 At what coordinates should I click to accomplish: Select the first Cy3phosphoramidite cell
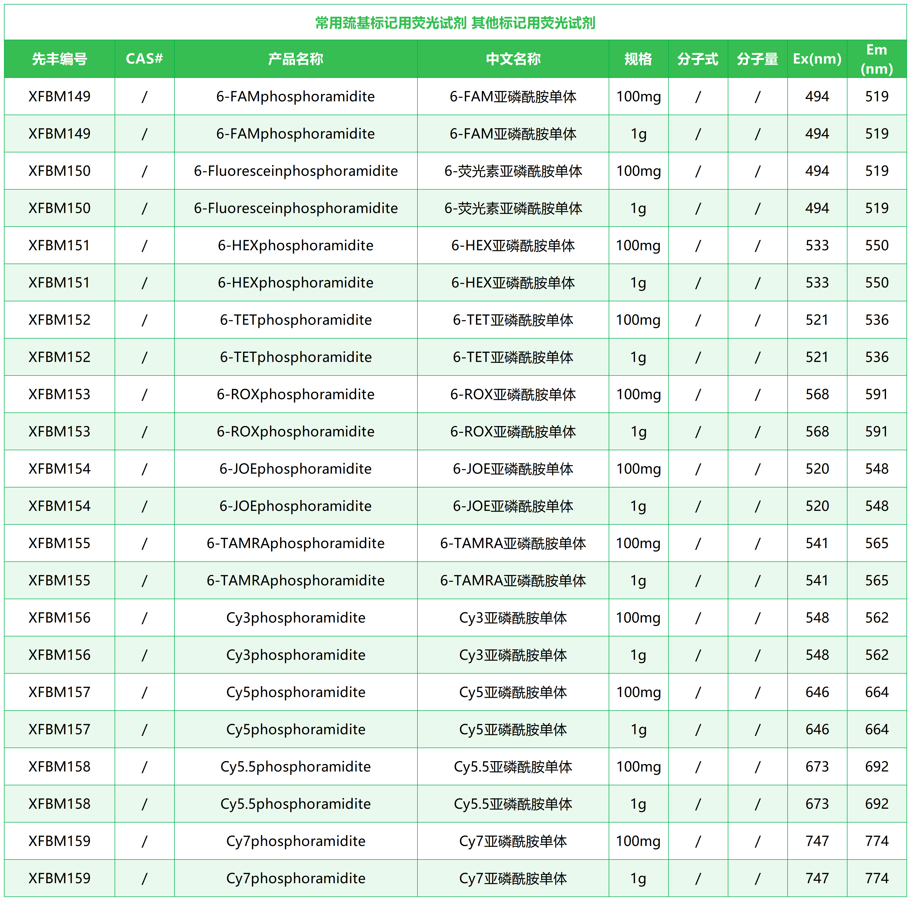click(296, 618)
